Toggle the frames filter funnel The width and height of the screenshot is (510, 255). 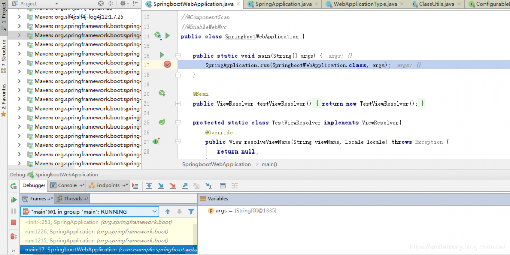coord(191,212)
